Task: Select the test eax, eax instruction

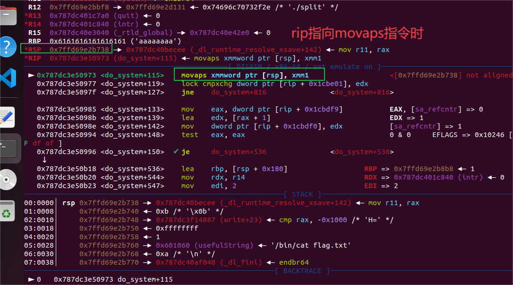Action: click(x=213, y=135)
